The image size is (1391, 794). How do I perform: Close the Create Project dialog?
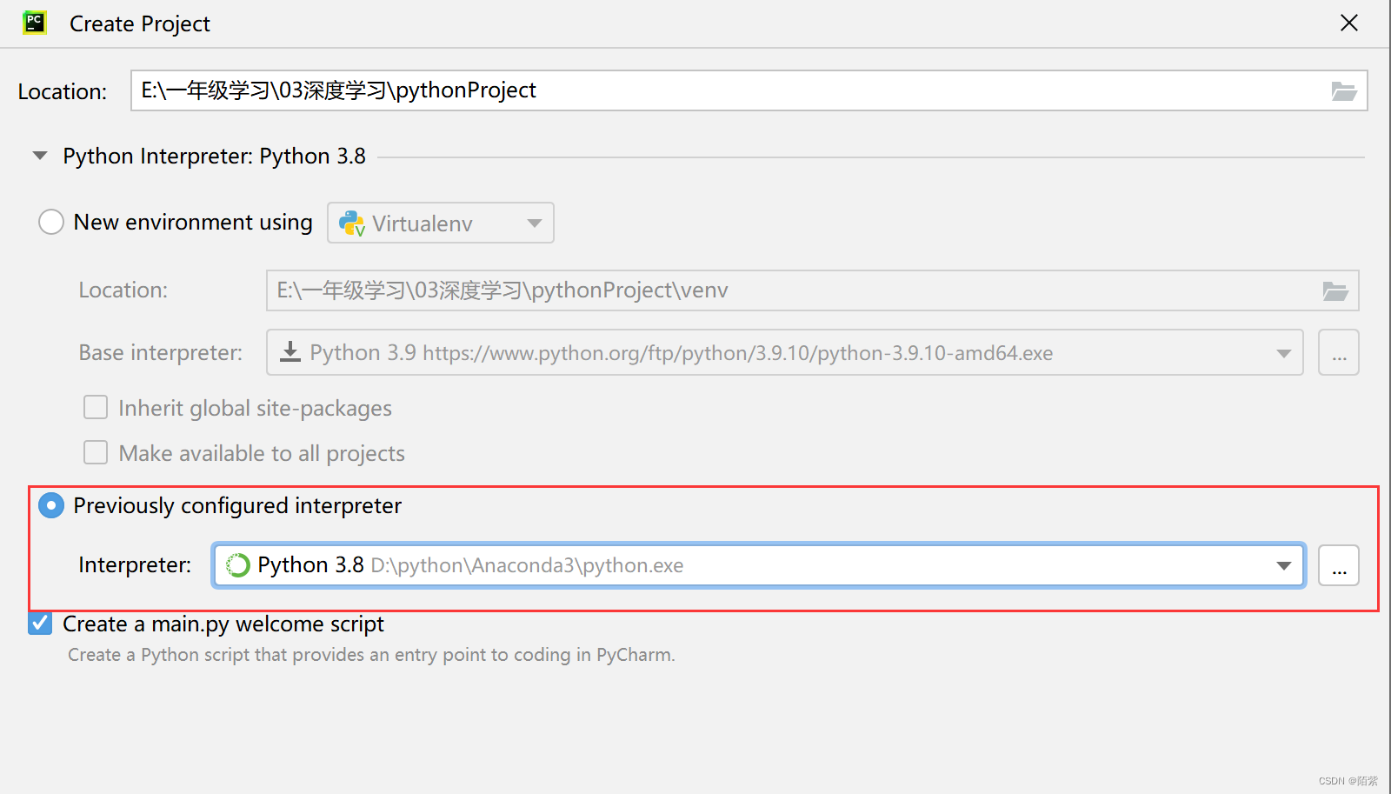click(x=1348, y=23)
